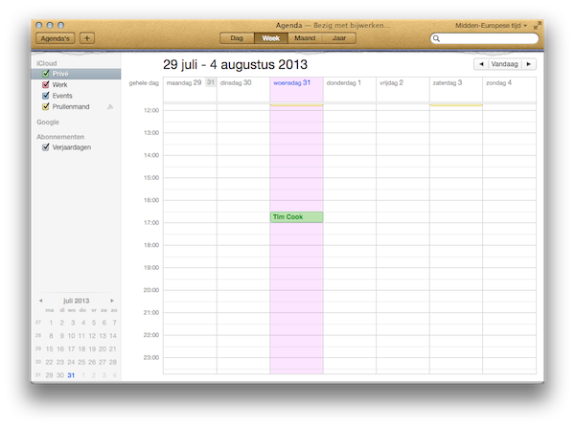This screenshot has height=427, width=575.
Task: Click the zondag 4 column header
Action: tap(498, 82)
